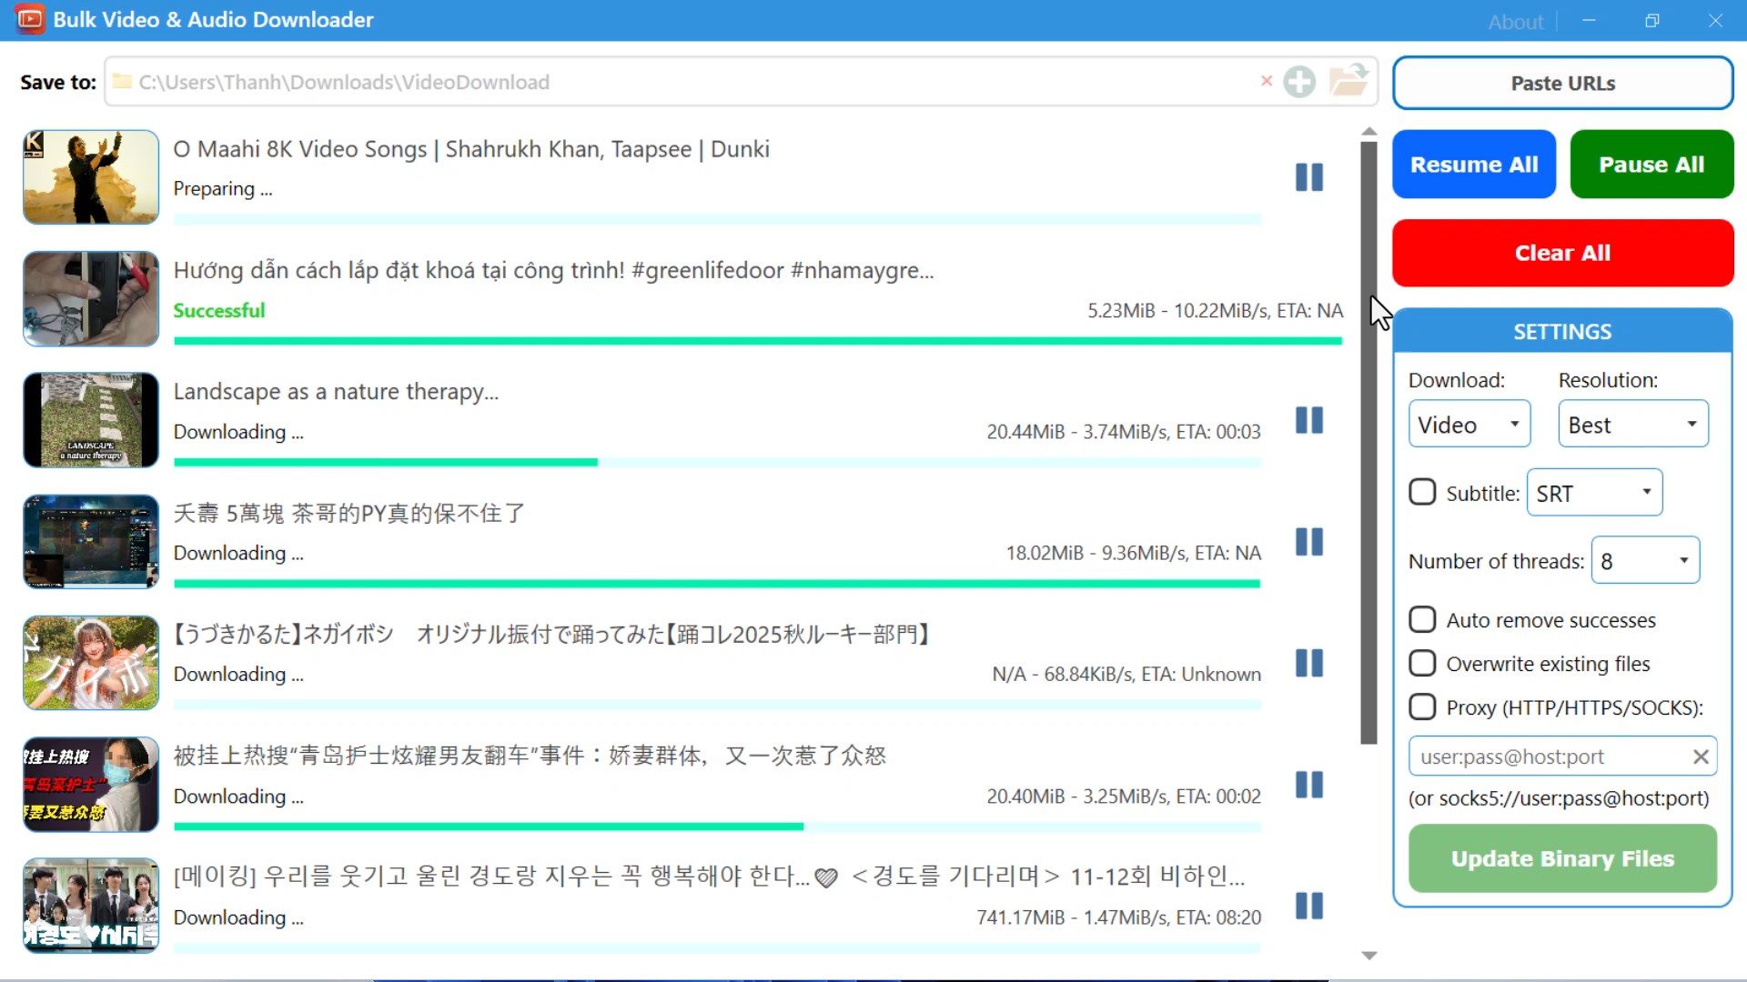The height and width of the screenshot is (982, 1747).
Task: Enable the Subtitle checkbox
Action: [x=1422, y=493]
